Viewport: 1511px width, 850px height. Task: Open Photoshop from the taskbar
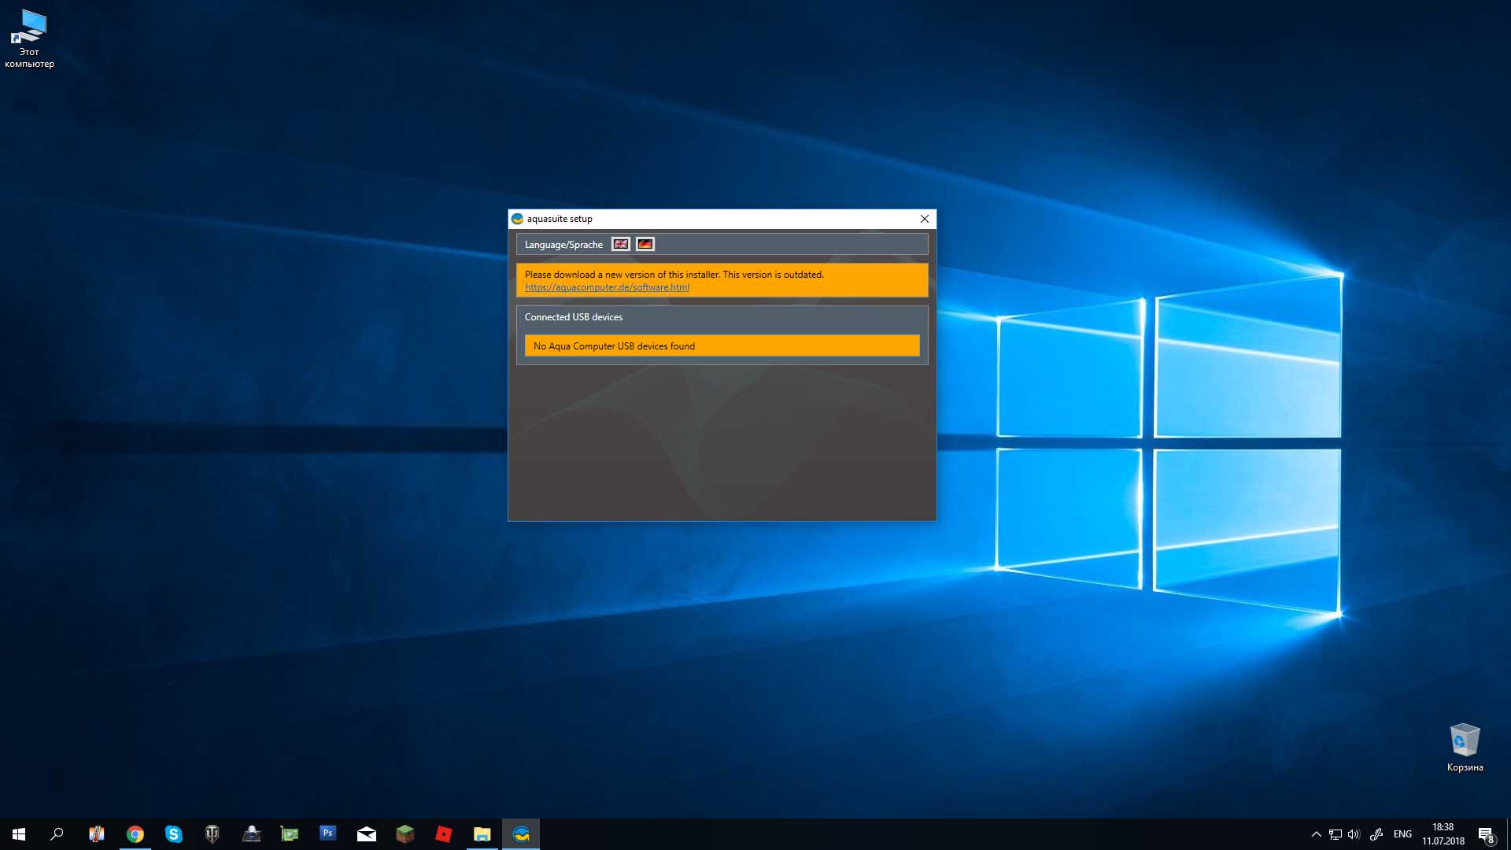[x=328, y=833]
